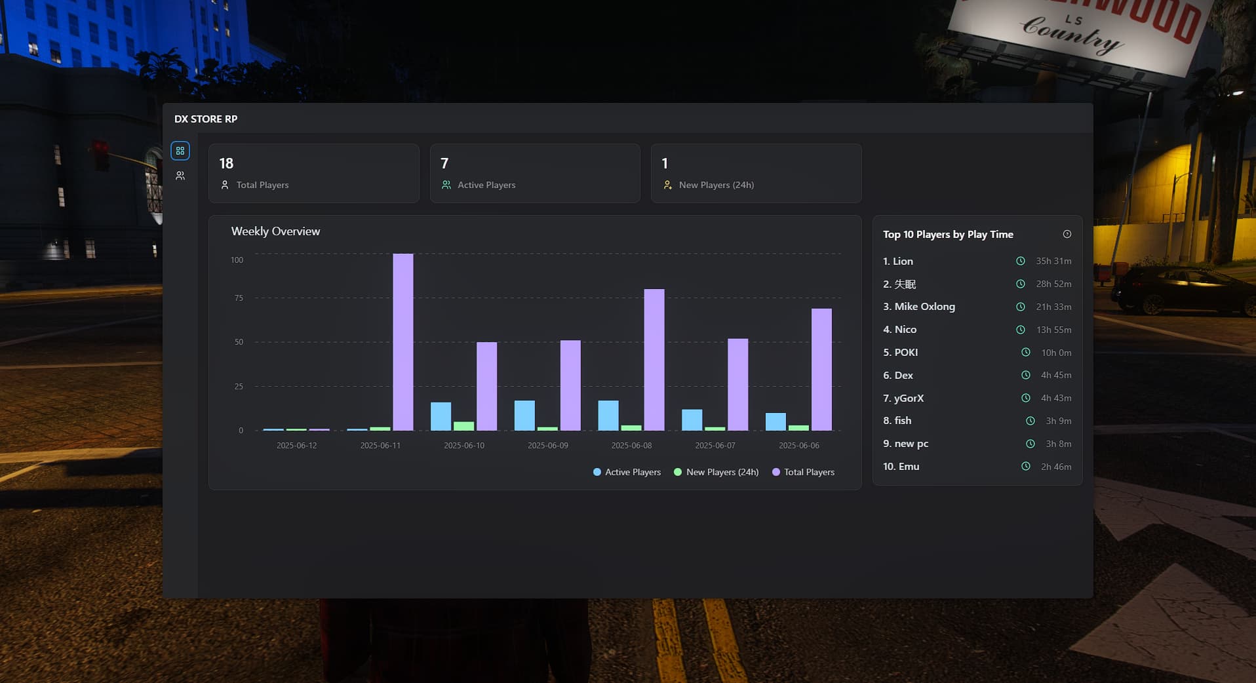Viewport: 1256px width, 683px height.
Task: Click the person icon beside Total Players
Action: (225, 185)
